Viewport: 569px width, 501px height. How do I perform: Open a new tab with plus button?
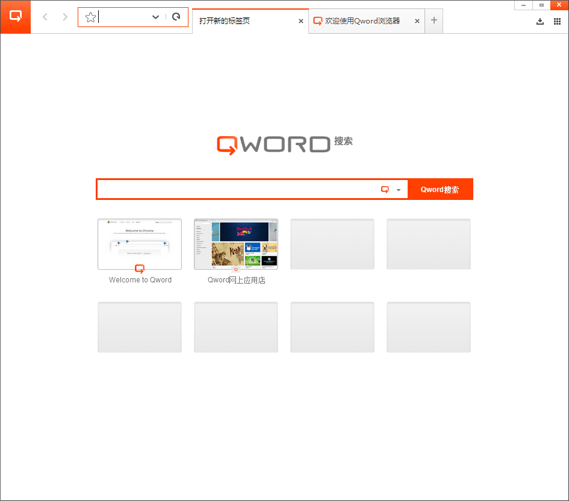[x=434, y=20]
